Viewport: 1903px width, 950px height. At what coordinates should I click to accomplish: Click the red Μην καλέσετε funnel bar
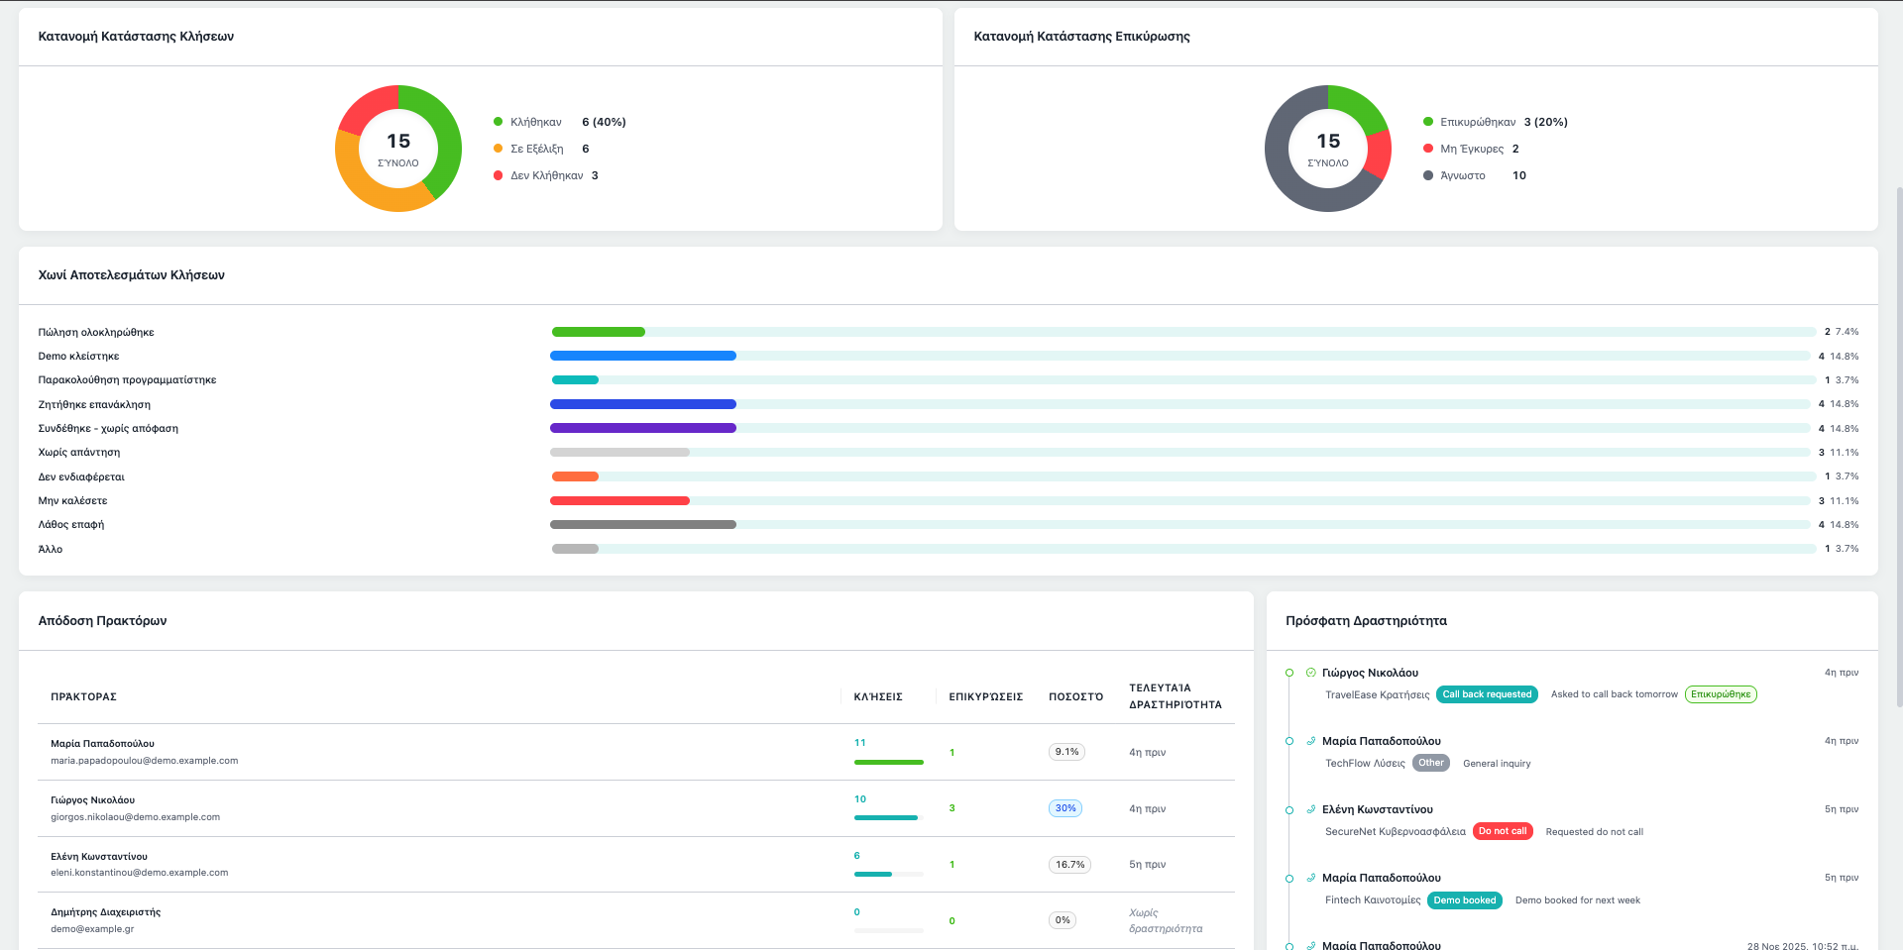(x=619, y=501)
